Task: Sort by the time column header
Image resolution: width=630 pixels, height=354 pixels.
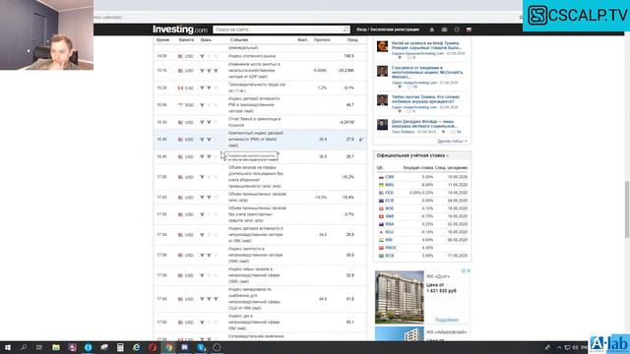Action: pos(162,40)
